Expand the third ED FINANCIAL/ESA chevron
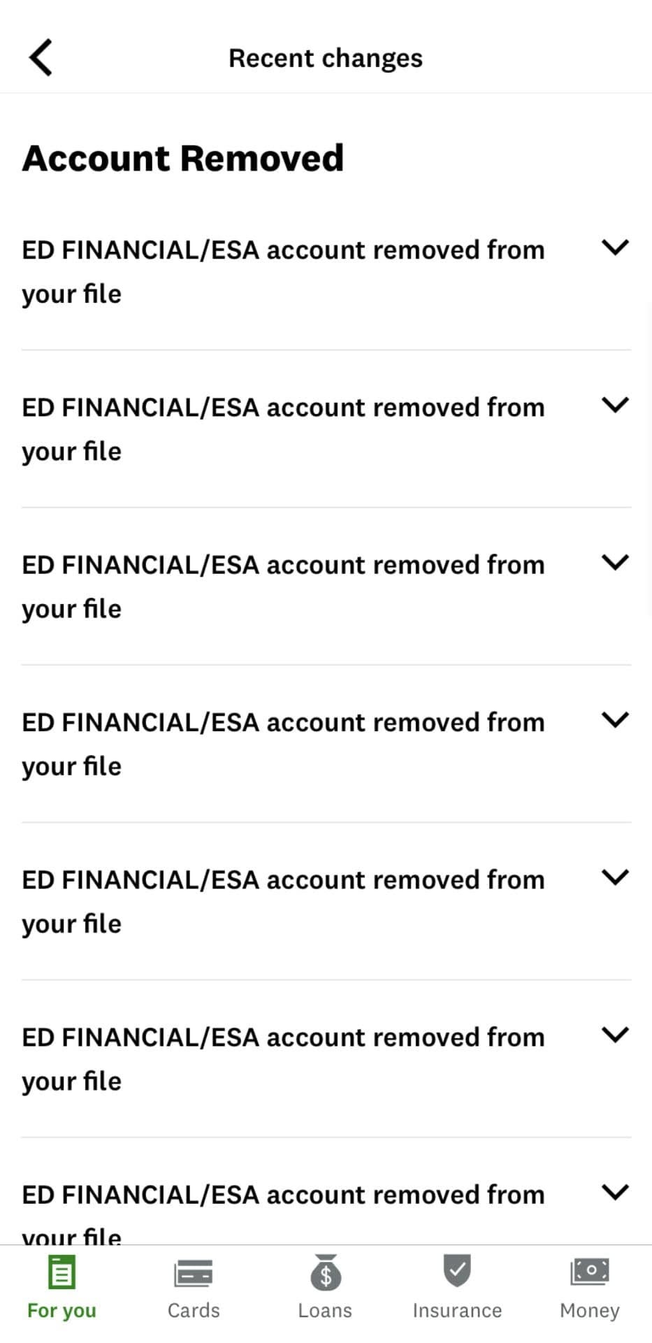The width and height of the screenshot is (652, 1343). tap(615, 562)
